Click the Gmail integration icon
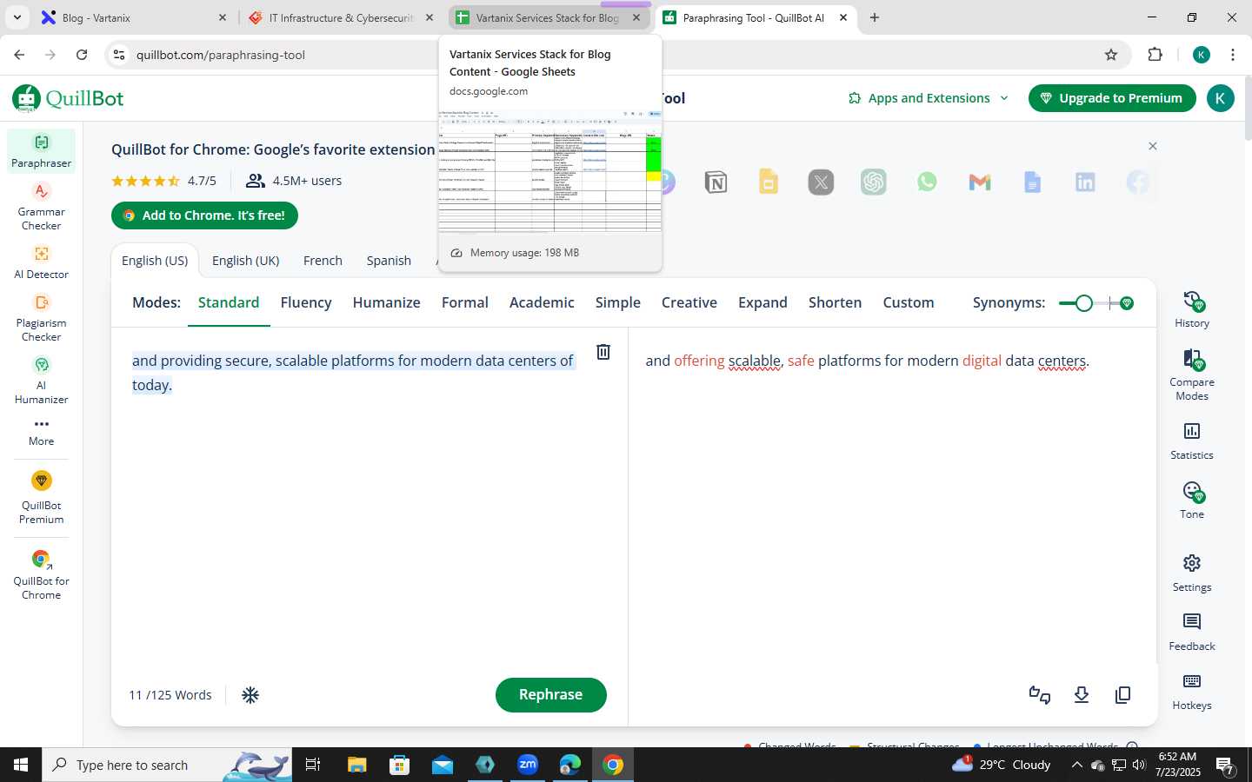 [980, 182]
